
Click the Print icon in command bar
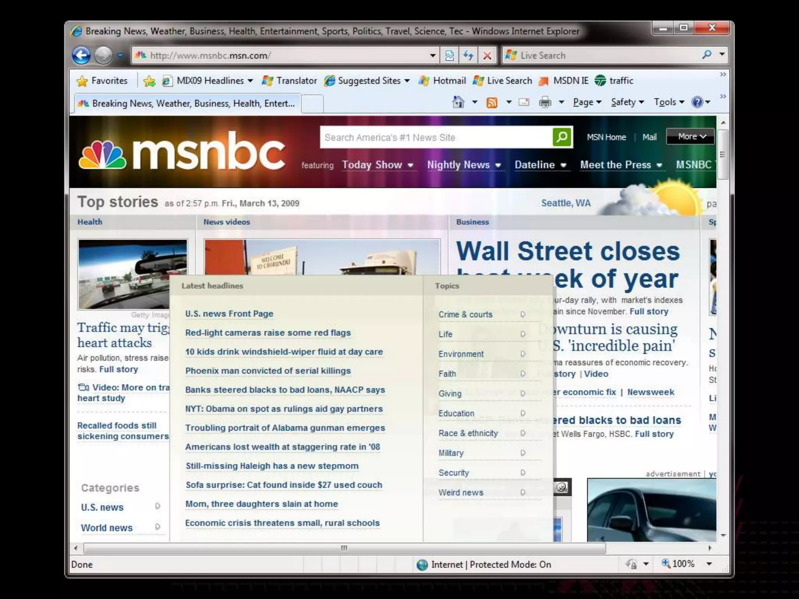pyautogui.click(x=545, y=103)
